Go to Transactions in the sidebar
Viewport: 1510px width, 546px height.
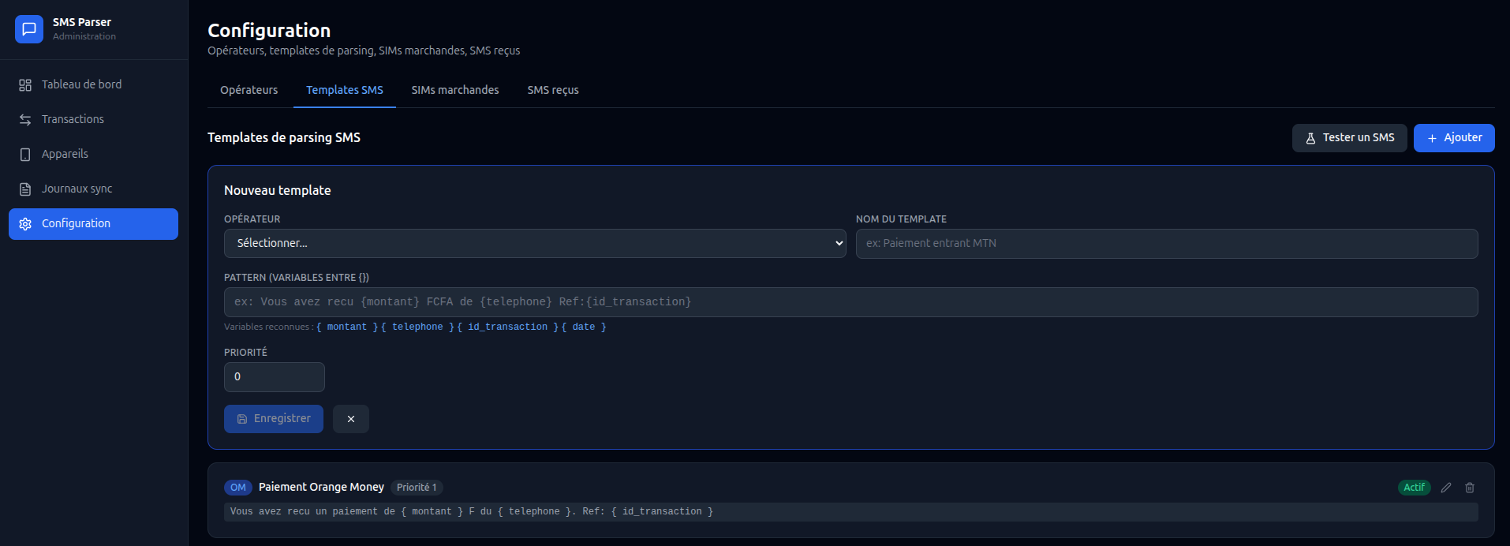pos(73,119)
